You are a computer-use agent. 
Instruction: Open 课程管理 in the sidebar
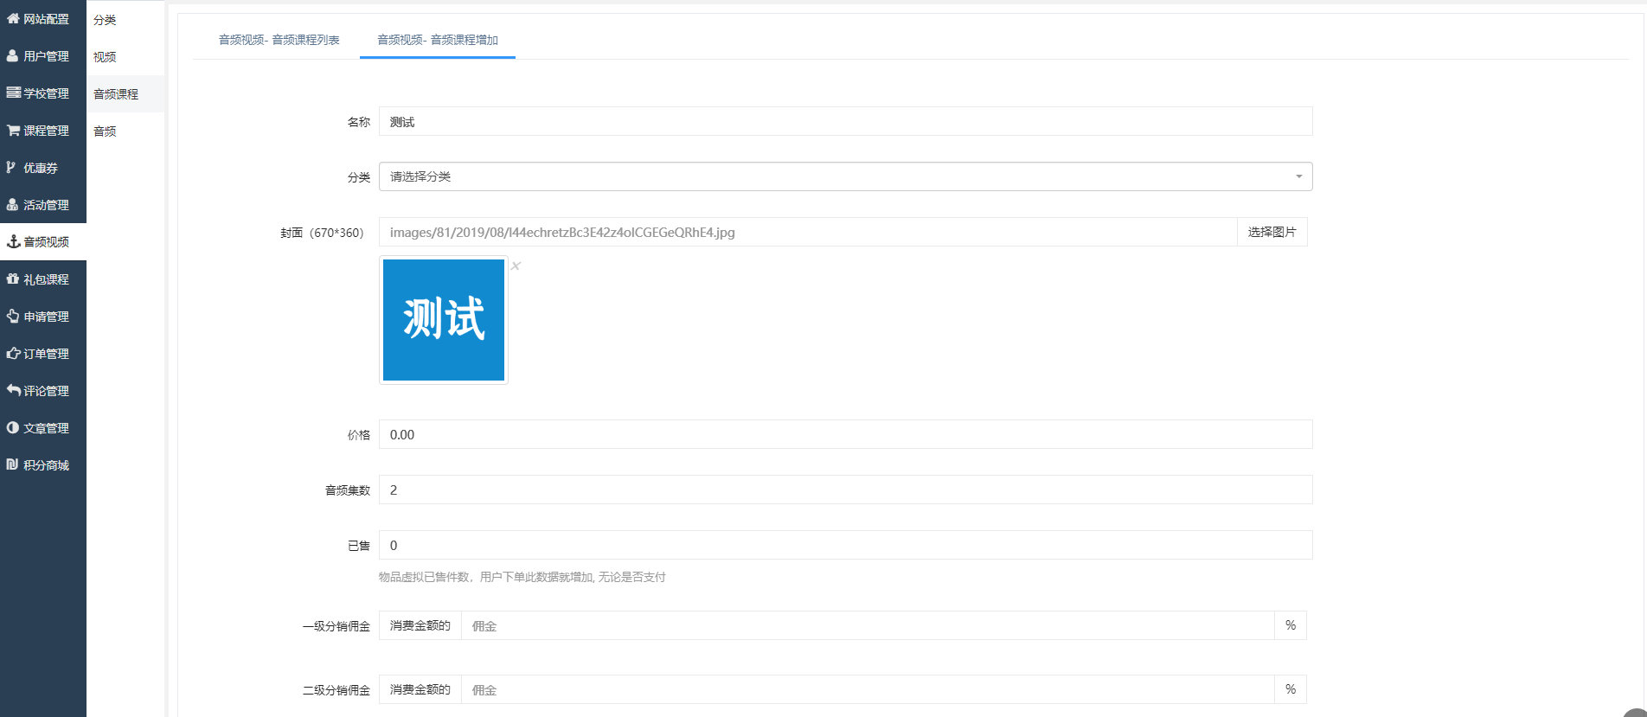(x=43, y=131)
